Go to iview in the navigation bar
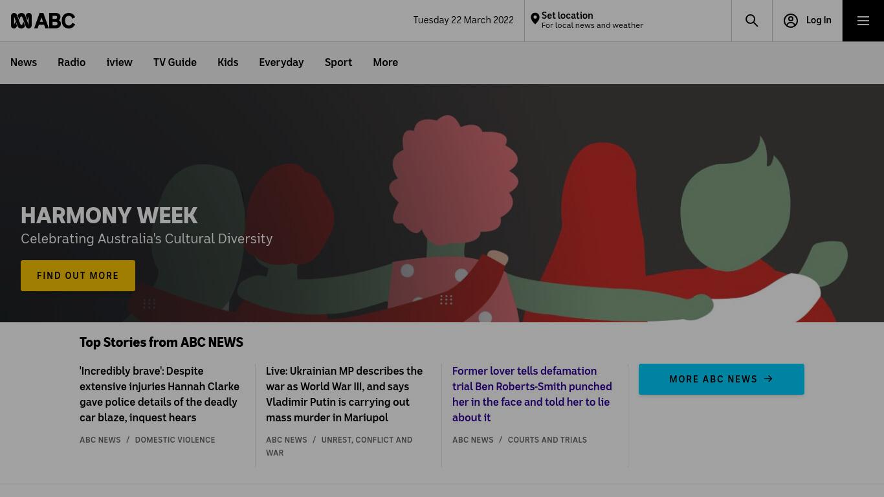The image size is (884, 497). 120,63
